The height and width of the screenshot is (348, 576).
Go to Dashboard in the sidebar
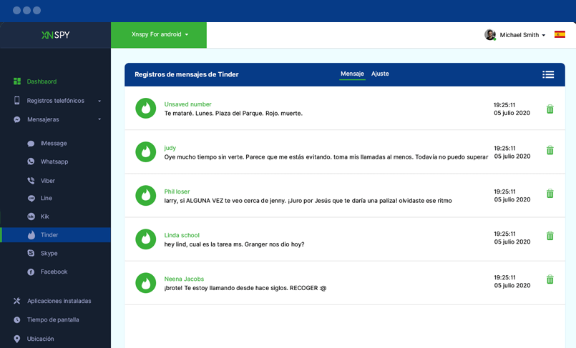pos(42,81)
